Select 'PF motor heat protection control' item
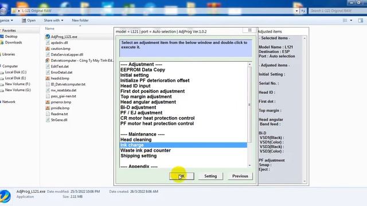This screenshot has height=206, width=367. (157, 124)
